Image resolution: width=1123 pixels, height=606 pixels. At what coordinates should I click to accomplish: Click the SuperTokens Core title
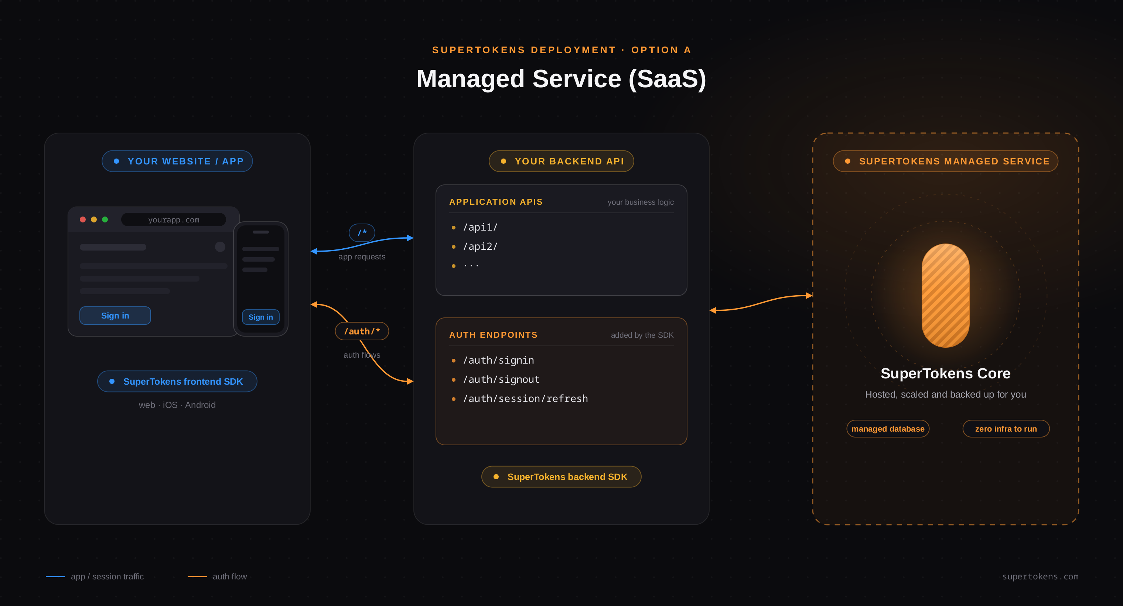click(x=946, y=374)
